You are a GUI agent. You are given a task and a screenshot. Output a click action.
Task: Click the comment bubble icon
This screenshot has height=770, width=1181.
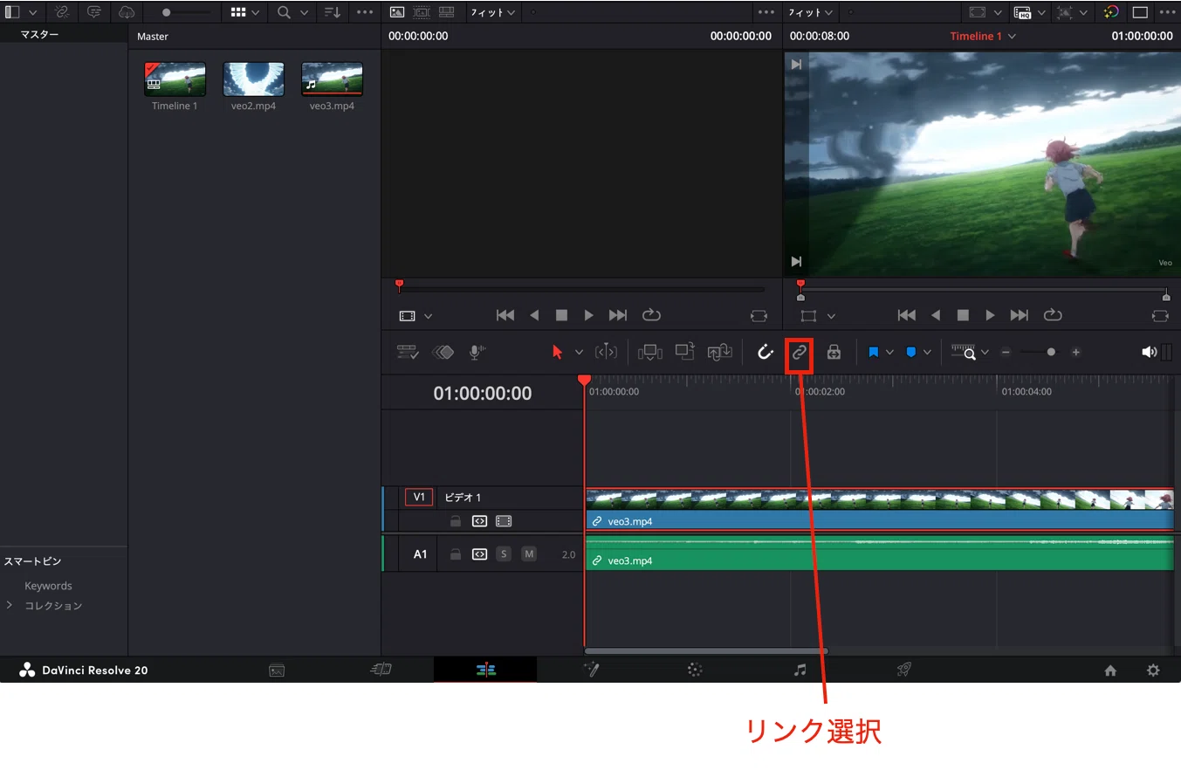pos(94,12)
